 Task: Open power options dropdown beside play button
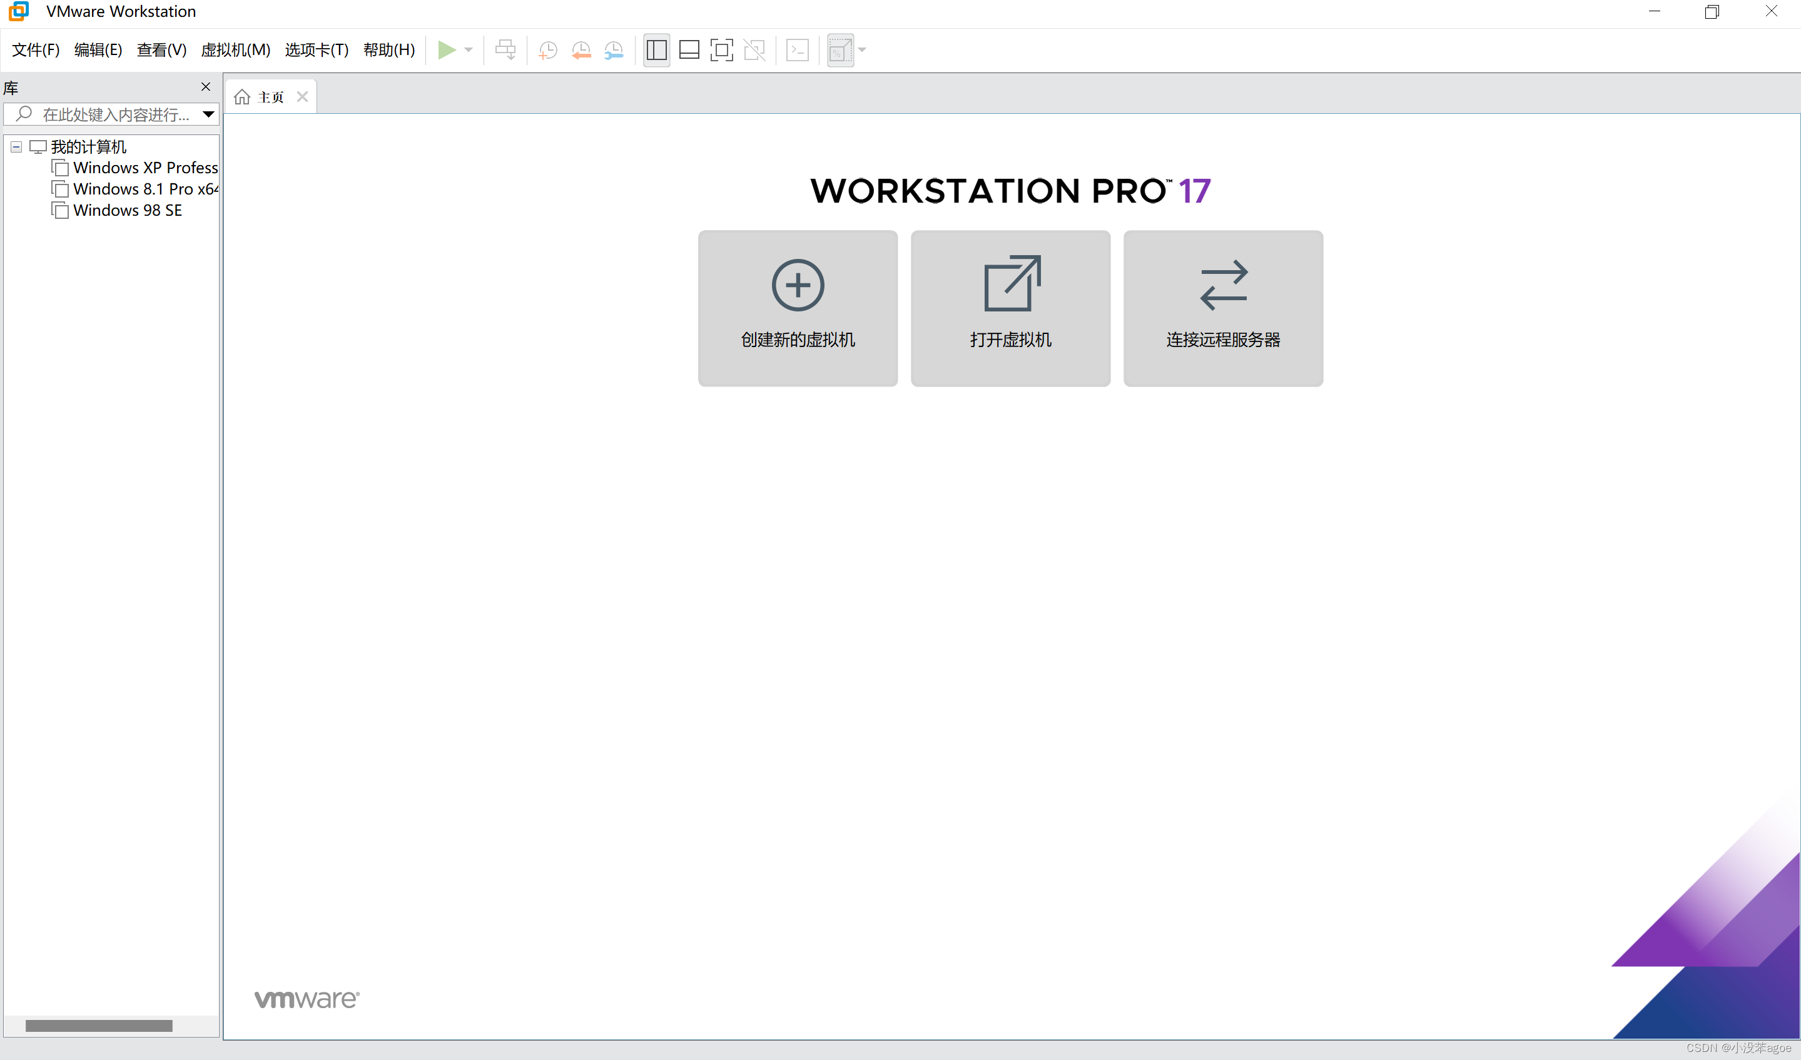469,50
